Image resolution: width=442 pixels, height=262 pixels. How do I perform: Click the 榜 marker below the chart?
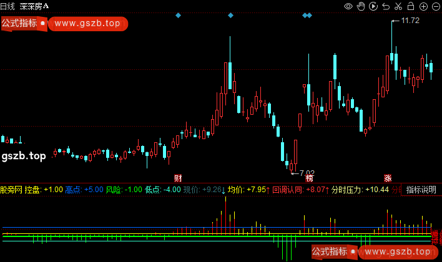[x=310, y=178]
